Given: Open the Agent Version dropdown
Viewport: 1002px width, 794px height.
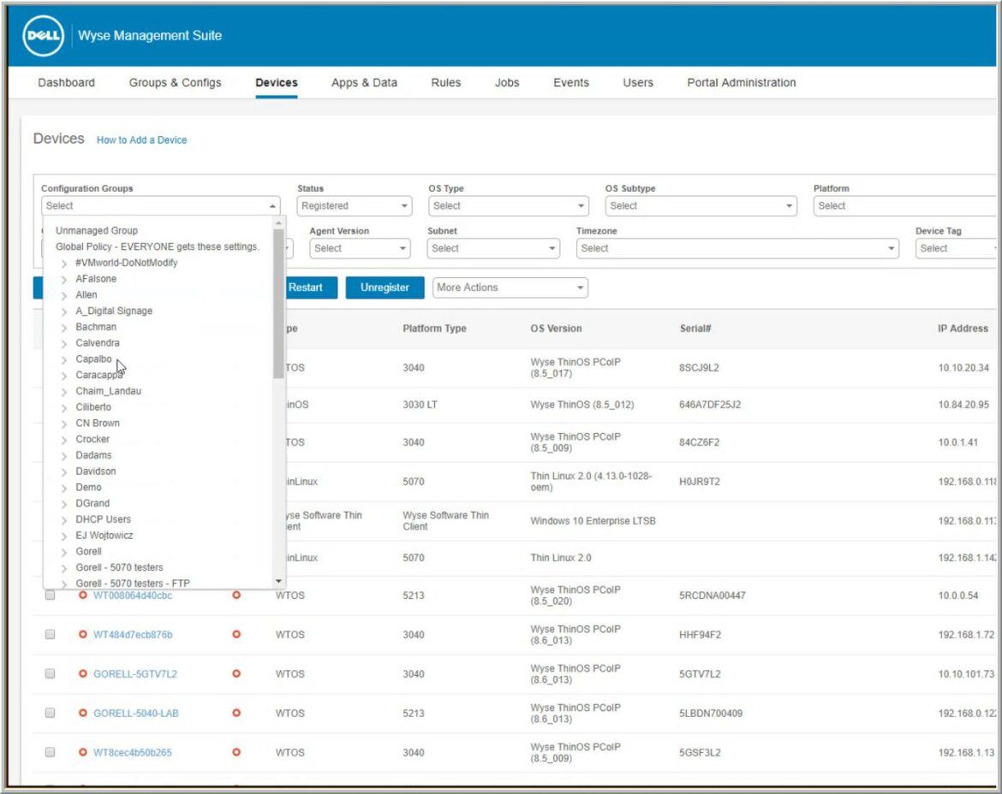Looking at the screenshot, I should [361, 248].
